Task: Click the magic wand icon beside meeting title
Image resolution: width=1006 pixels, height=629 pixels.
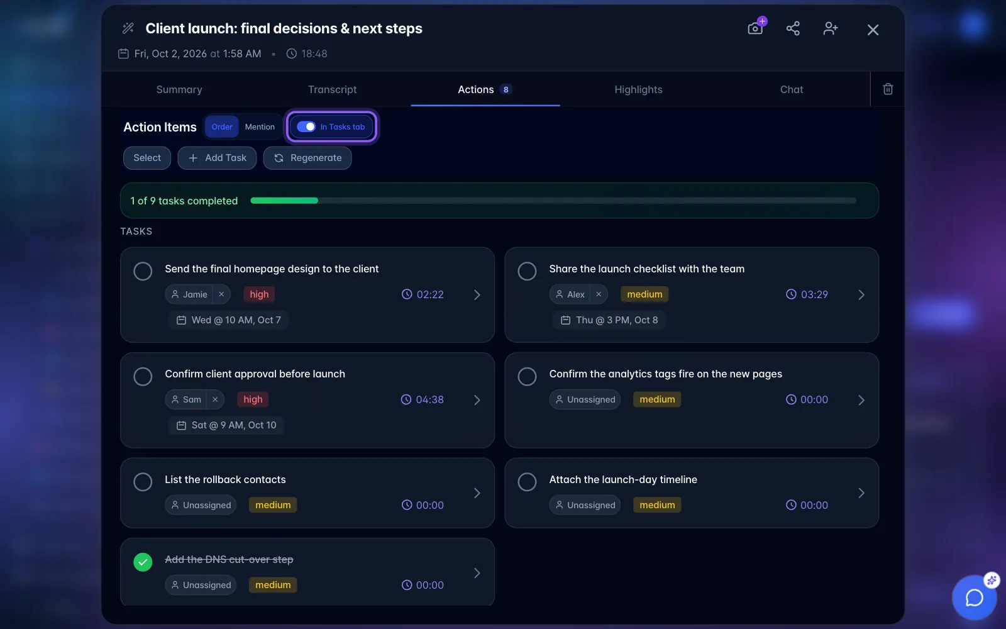Action: tap(128, 28)
